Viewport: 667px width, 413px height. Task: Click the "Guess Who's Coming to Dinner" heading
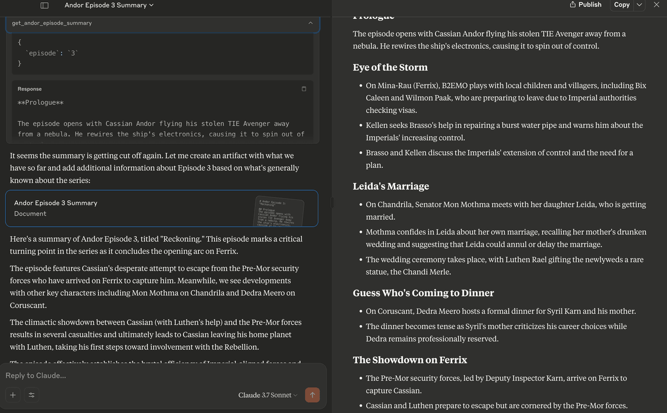(424, 293)
